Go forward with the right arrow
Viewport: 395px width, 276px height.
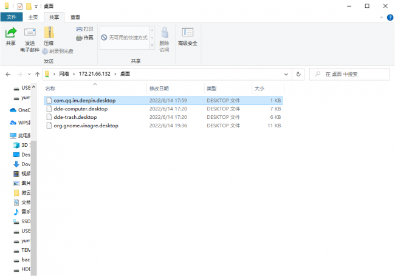pos(19,74)
